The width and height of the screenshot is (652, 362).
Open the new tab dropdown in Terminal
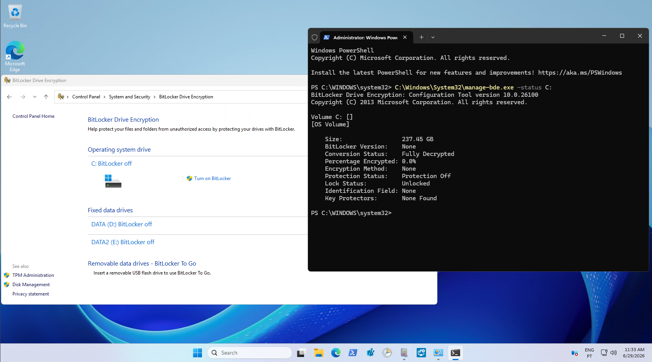(433, 37)
